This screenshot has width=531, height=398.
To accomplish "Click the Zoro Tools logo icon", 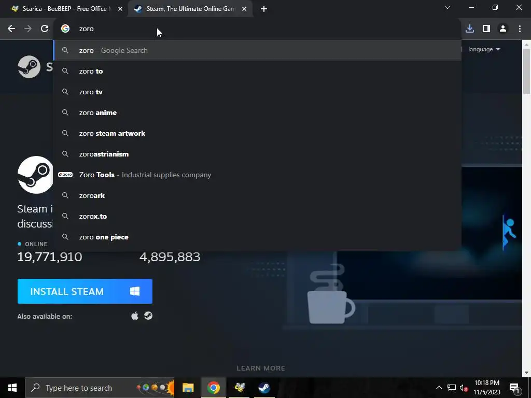I will [x=65, y=175].
